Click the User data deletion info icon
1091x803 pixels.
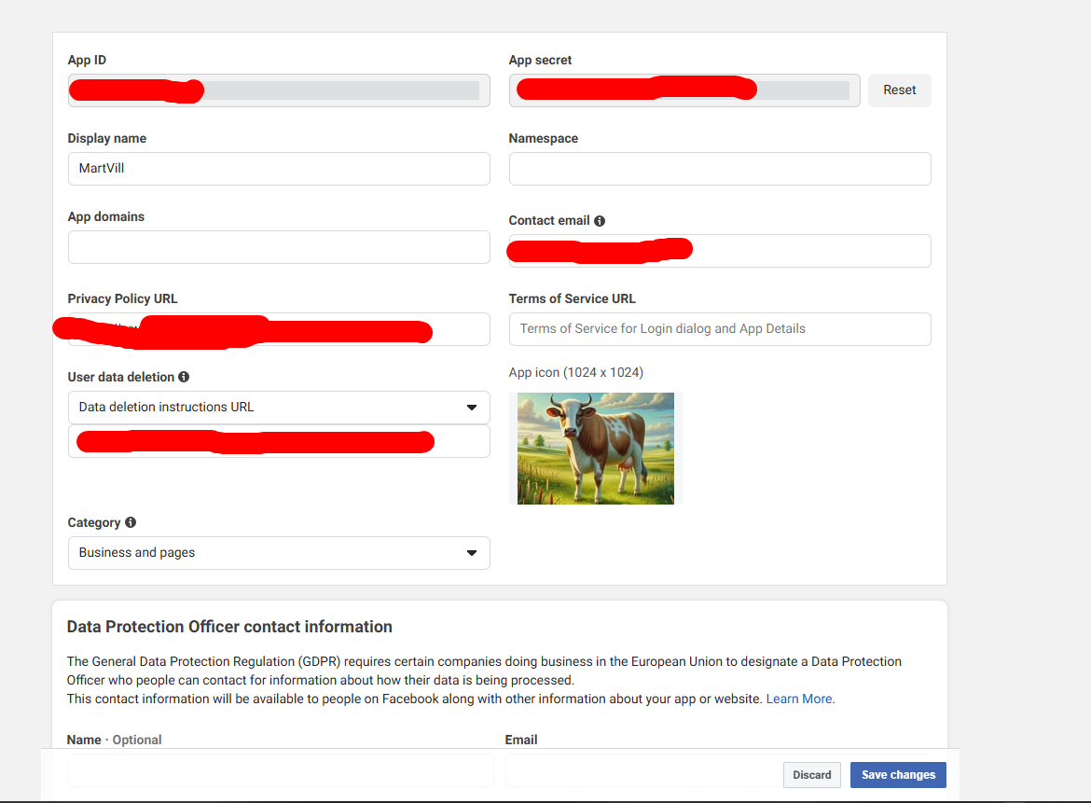[x=184, y=377]
